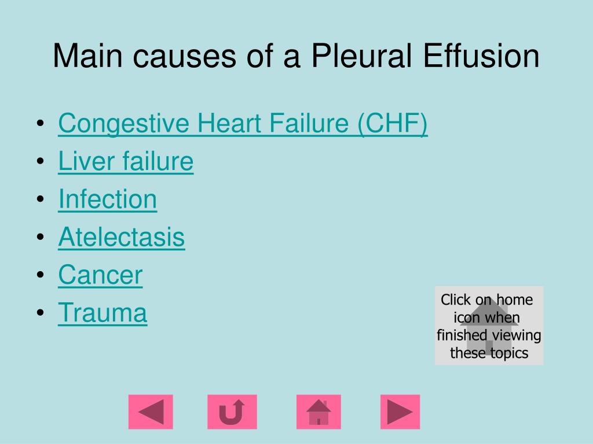Select the Cancer link

[x=100, y=275]
